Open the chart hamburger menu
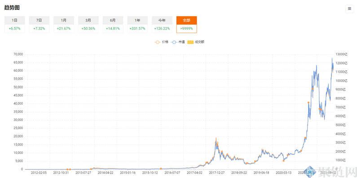Image resolution: width=357 pixels, height=178 pixels. pos(349,9)
